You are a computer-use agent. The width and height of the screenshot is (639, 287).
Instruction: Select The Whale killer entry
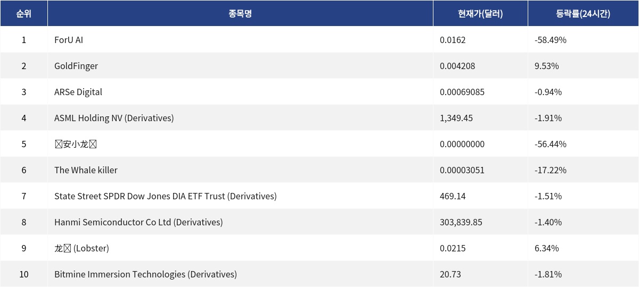(x=86, y=170)
